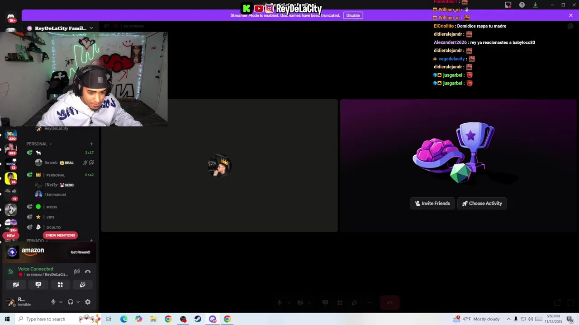Screen dimensions: 579x325
Task: Open Discord from taskbar
Action: pyautogui.click(x=213, y=319)
